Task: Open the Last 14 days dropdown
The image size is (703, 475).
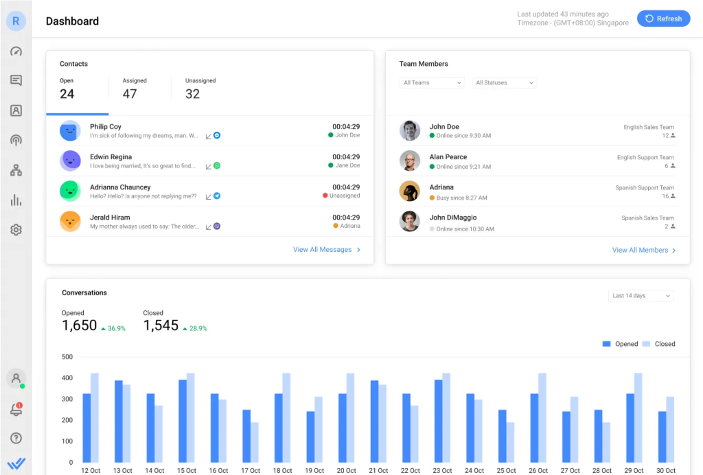Action: [x=641, y=296]
